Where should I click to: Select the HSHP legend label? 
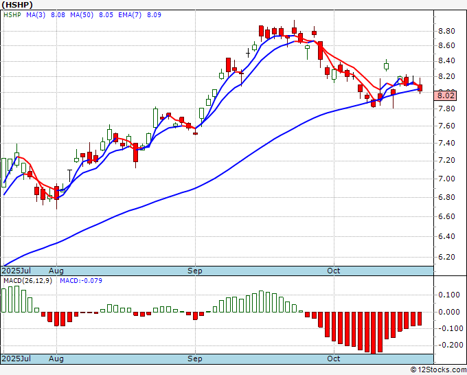click(x=12, y=15)
